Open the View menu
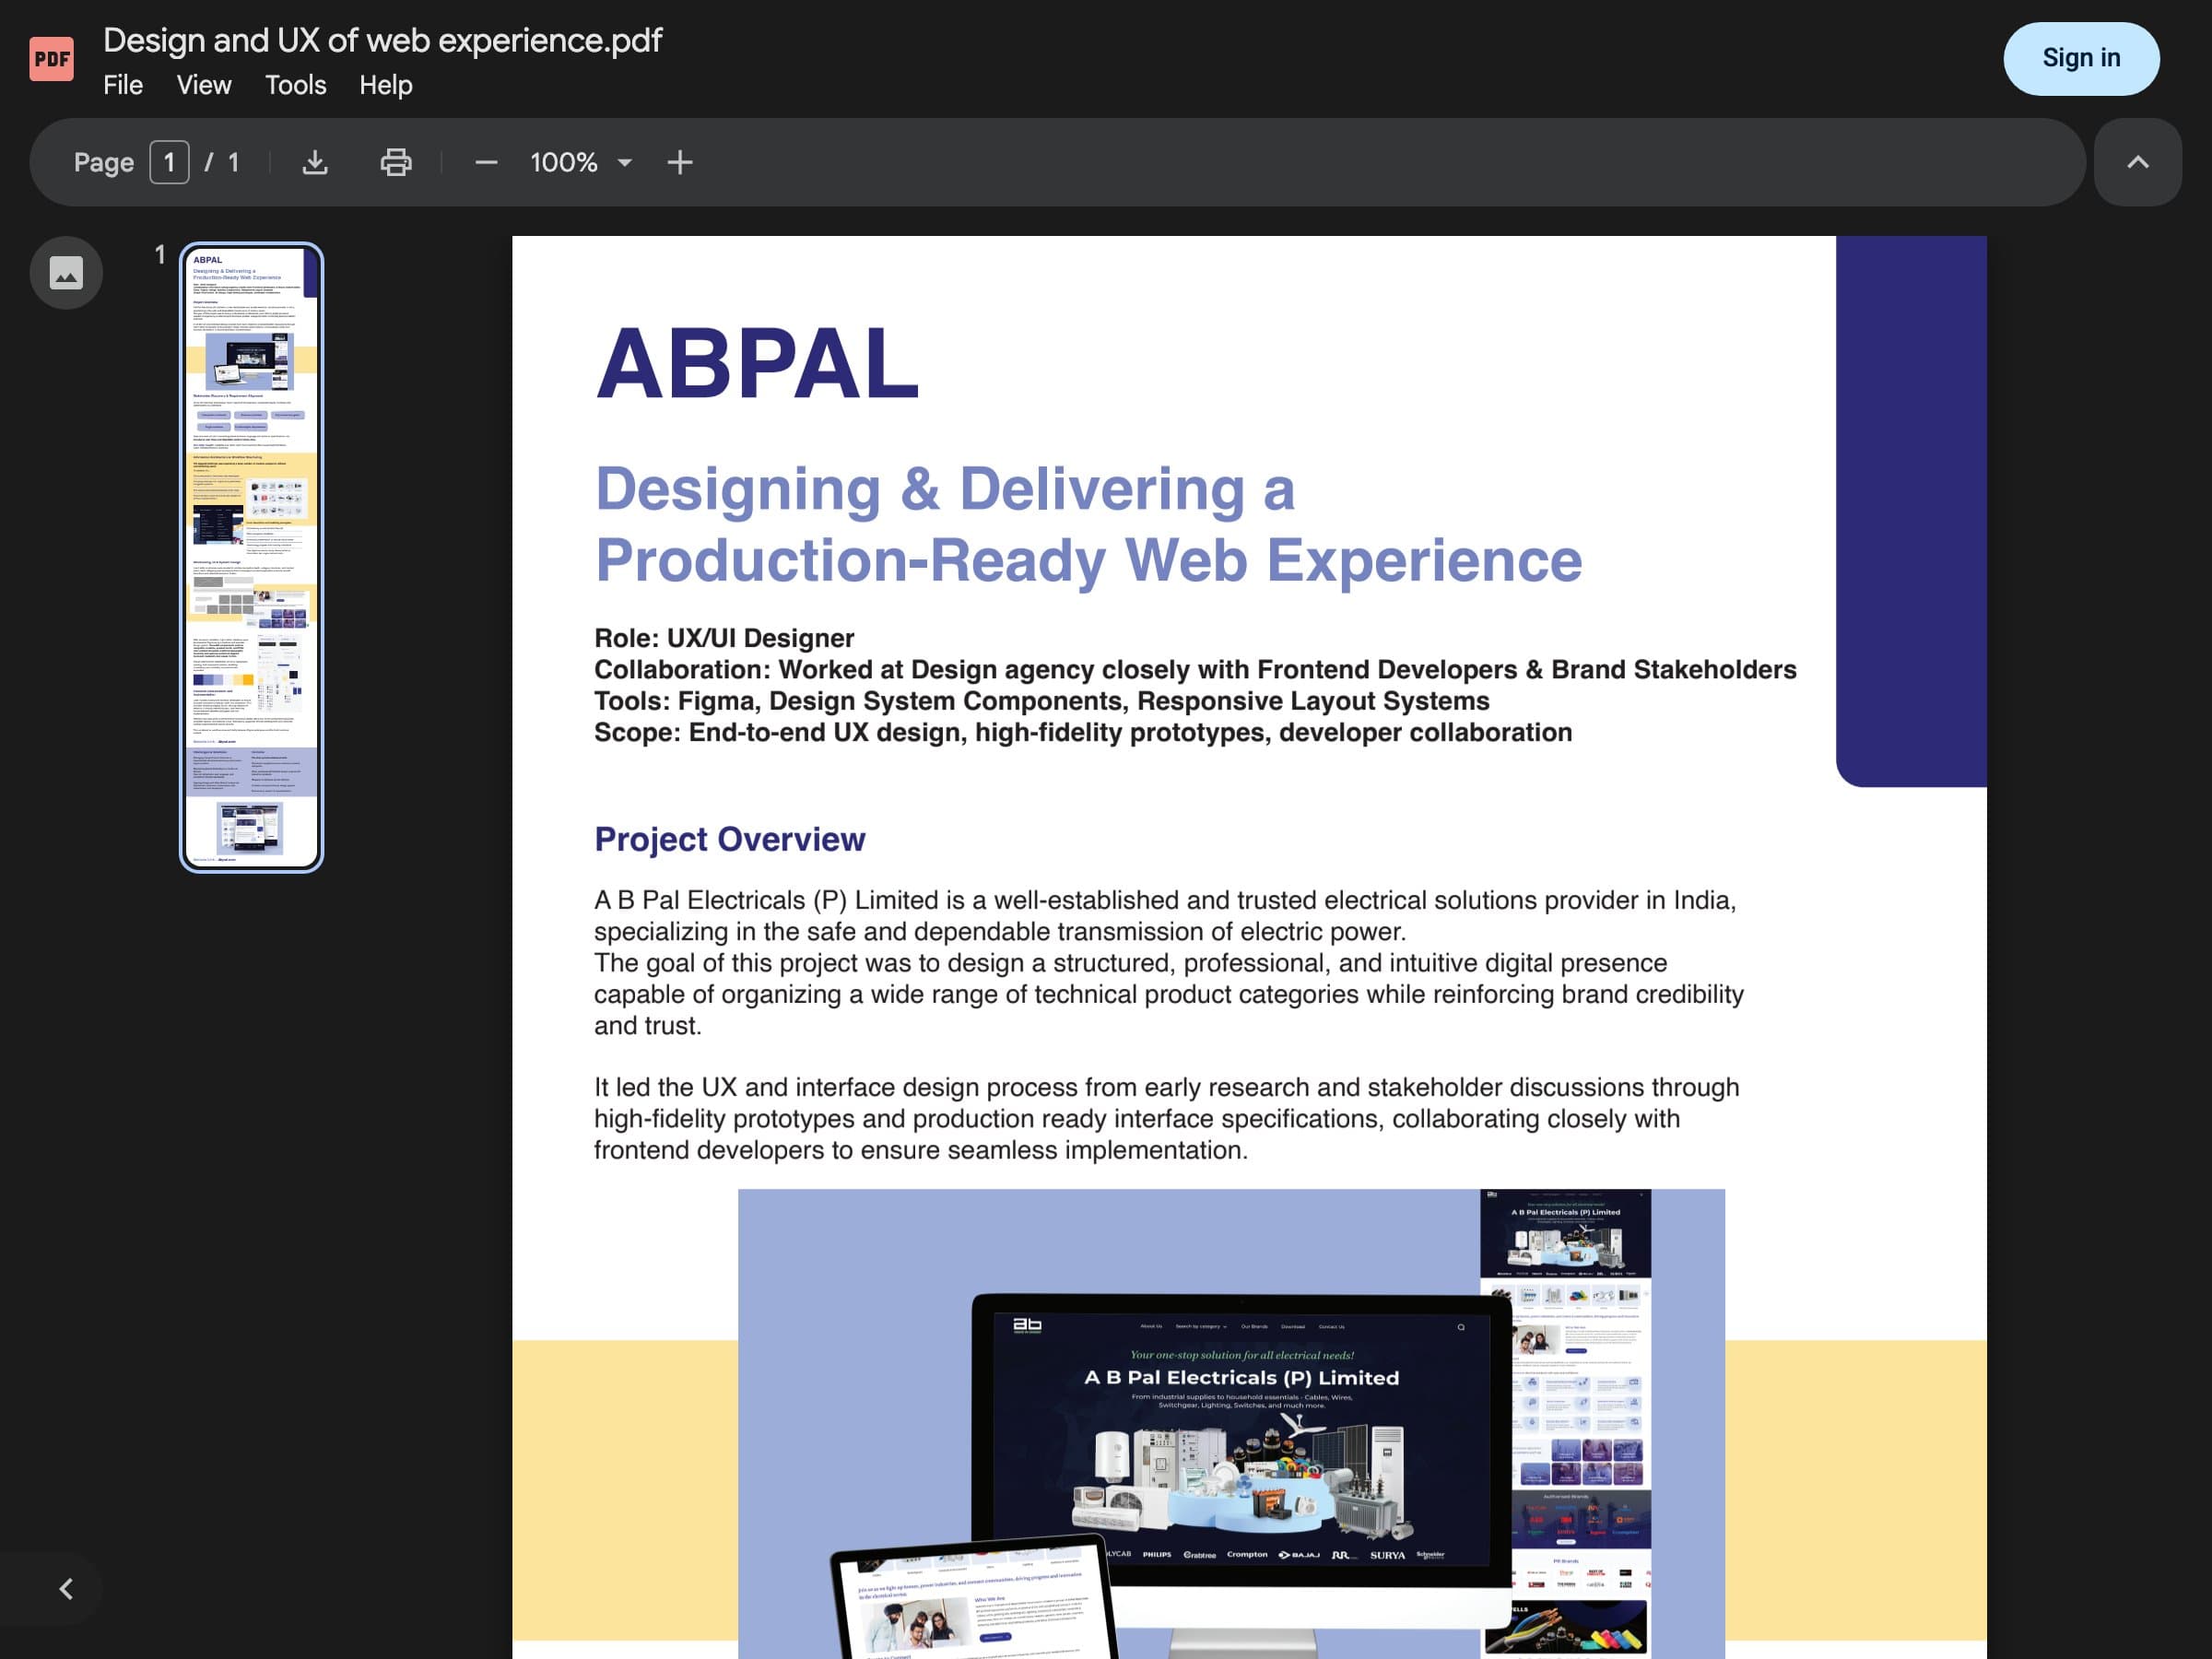Viewport: 2212px width, 1659px height. tap(202, 85)
